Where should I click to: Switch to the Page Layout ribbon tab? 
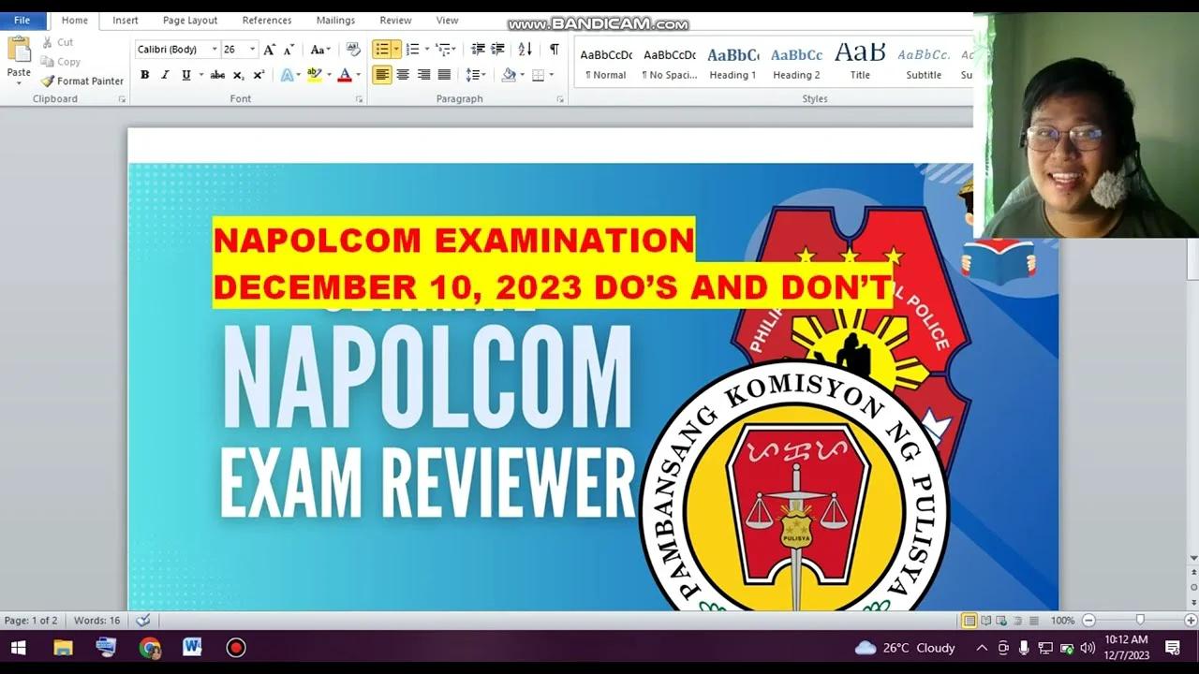point(189,20)
